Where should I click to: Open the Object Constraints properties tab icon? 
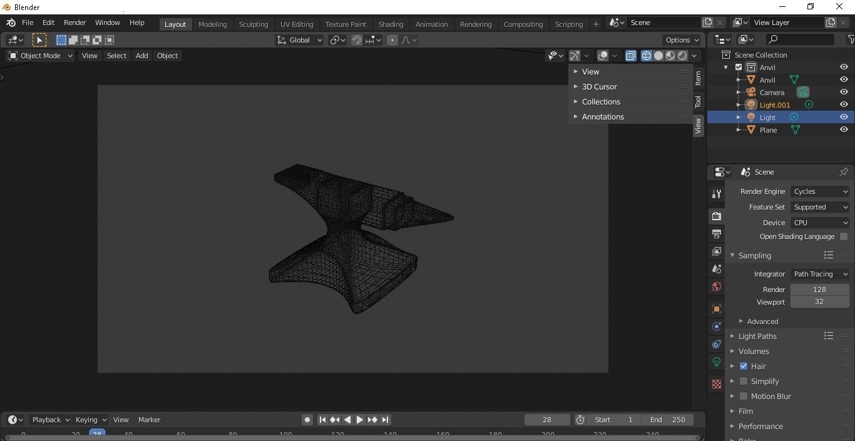pos(717,343)
